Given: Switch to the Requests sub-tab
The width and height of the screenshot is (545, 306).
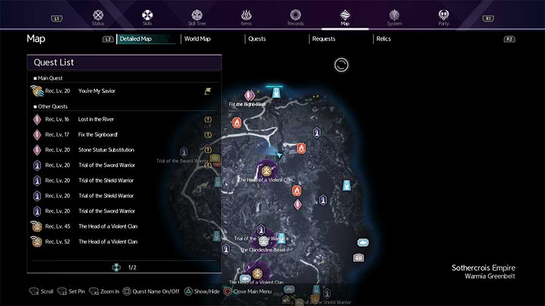Looking at the screenshot, I should pyautogui.click(x=323, y=39).
